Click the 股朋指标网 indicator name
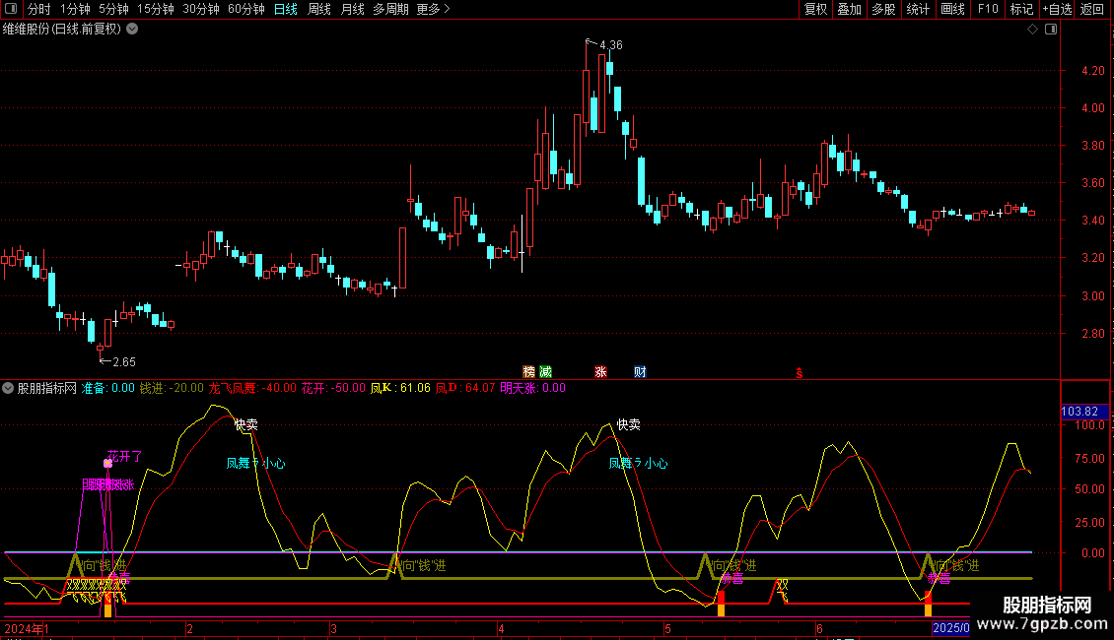 pos(47,388)
